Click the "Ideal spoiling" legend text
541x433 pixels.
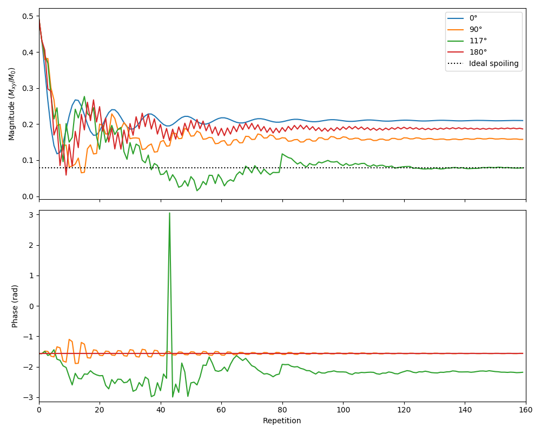tap(493, 63)
